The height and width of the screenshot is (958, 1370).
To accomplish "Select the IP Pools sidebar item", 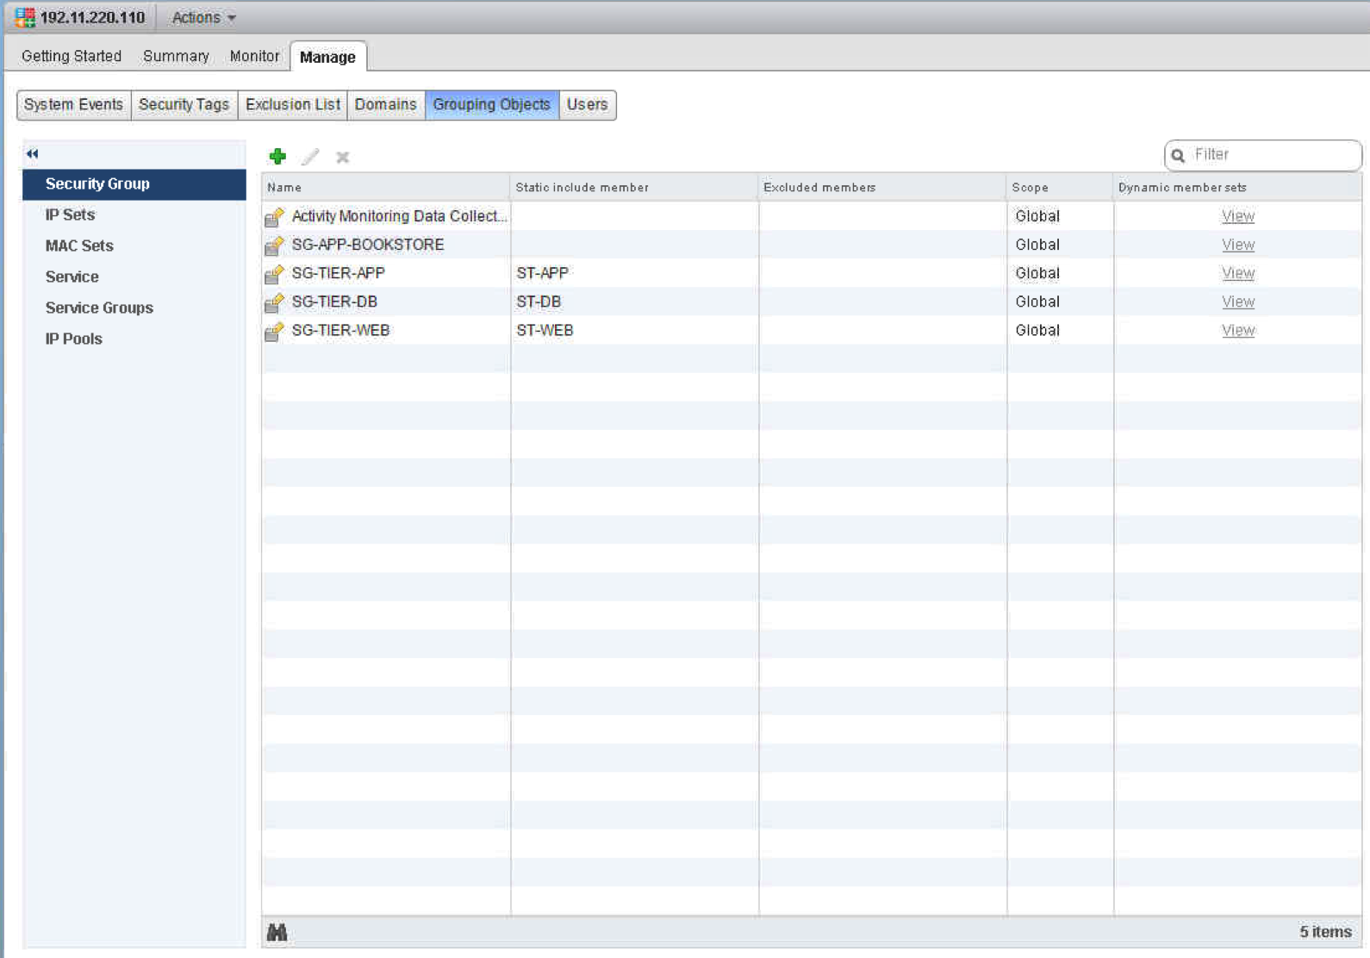I will (x=74, y=339).
